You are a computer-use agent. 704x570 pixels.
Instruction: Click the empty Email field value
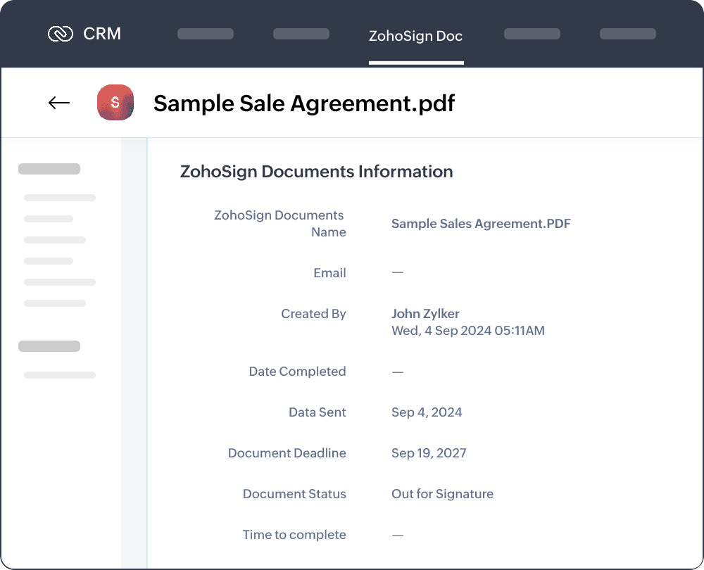398,273
